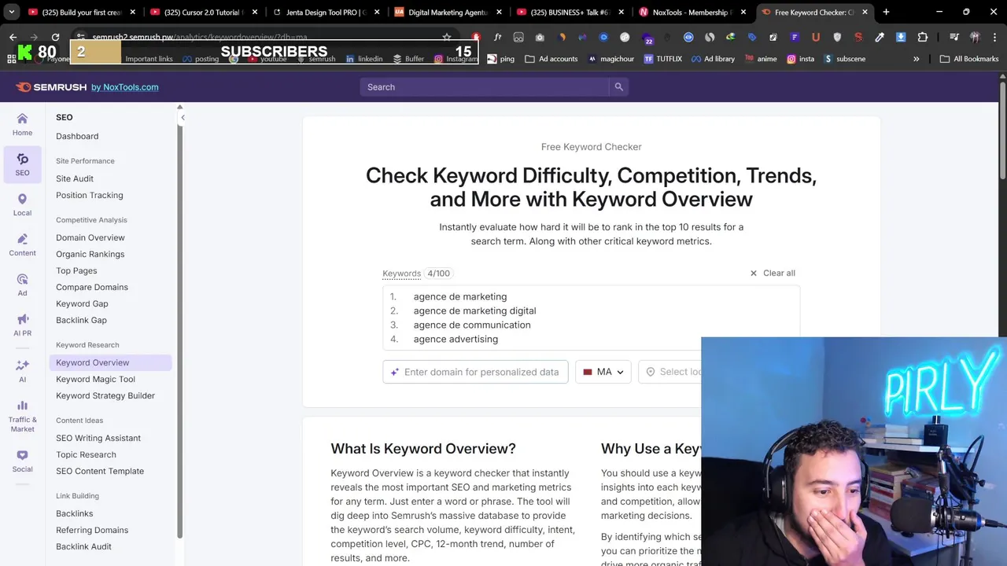Open the MA country dropdown

[x=603, y=372]
